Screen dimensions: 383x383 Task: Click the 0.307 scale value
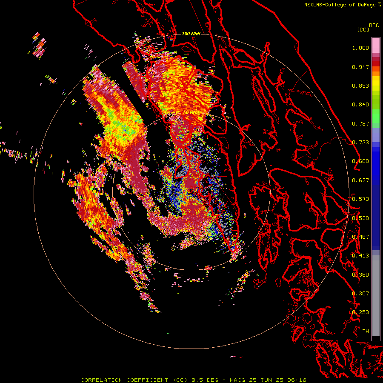tap(360, 294)
